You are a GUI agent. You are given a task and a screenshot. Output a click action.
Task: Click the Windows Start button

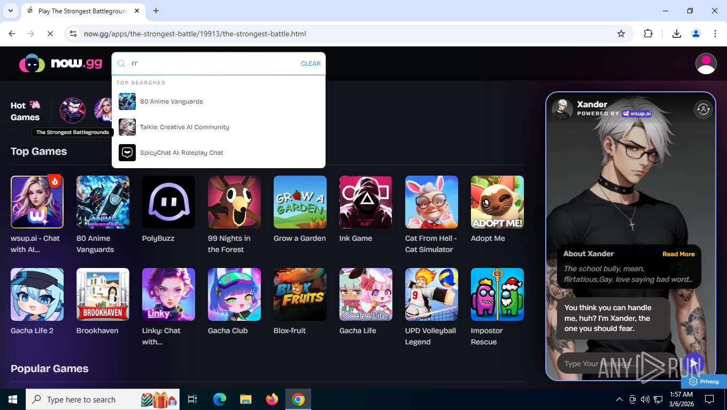pos(12,399)
